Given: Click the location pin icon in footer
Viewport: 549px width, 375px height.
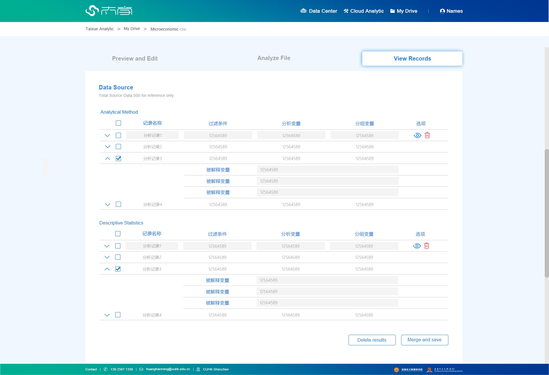Looking at the screenshot, I should (x=198, y=369).
